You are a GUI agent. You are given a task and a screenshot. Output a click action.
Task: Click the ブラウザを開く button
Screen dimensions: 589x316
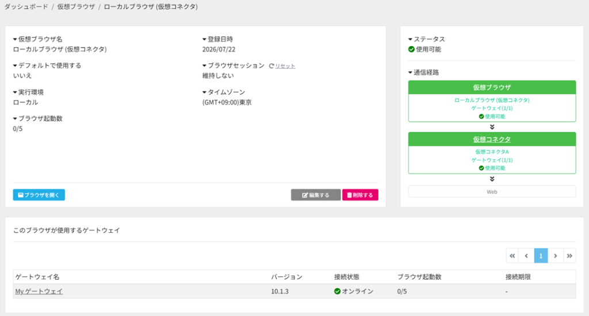pyautogui.click(x=39, y=195)
